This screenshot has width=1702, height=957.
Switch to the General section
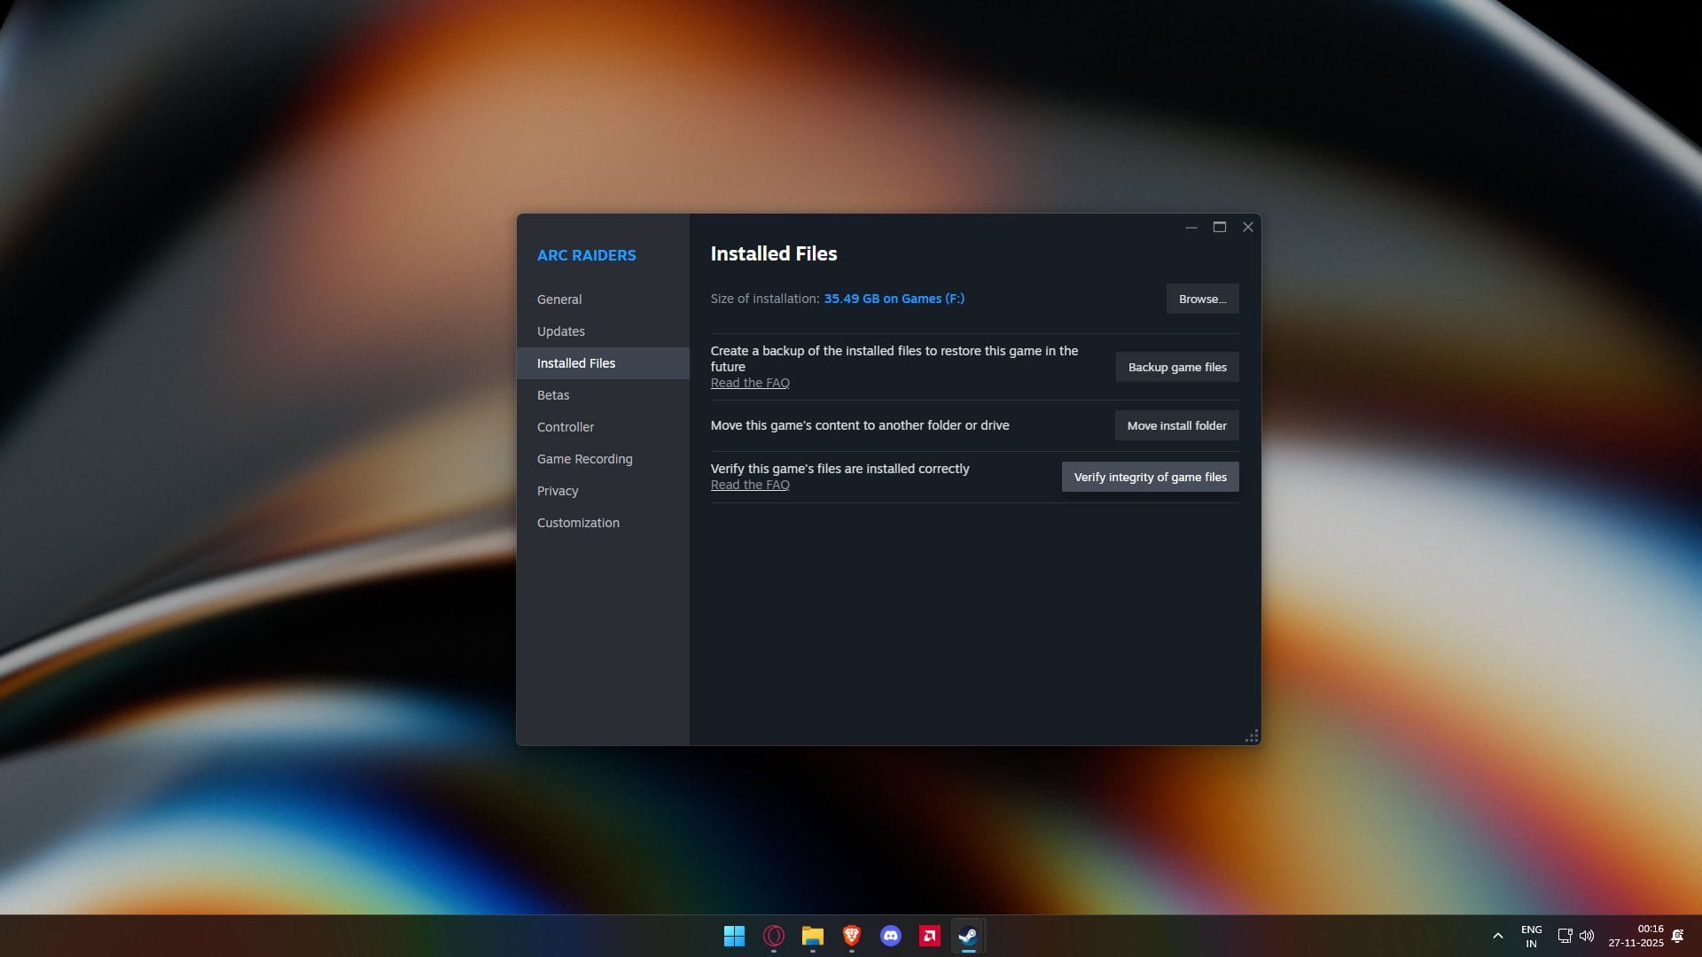559,299
